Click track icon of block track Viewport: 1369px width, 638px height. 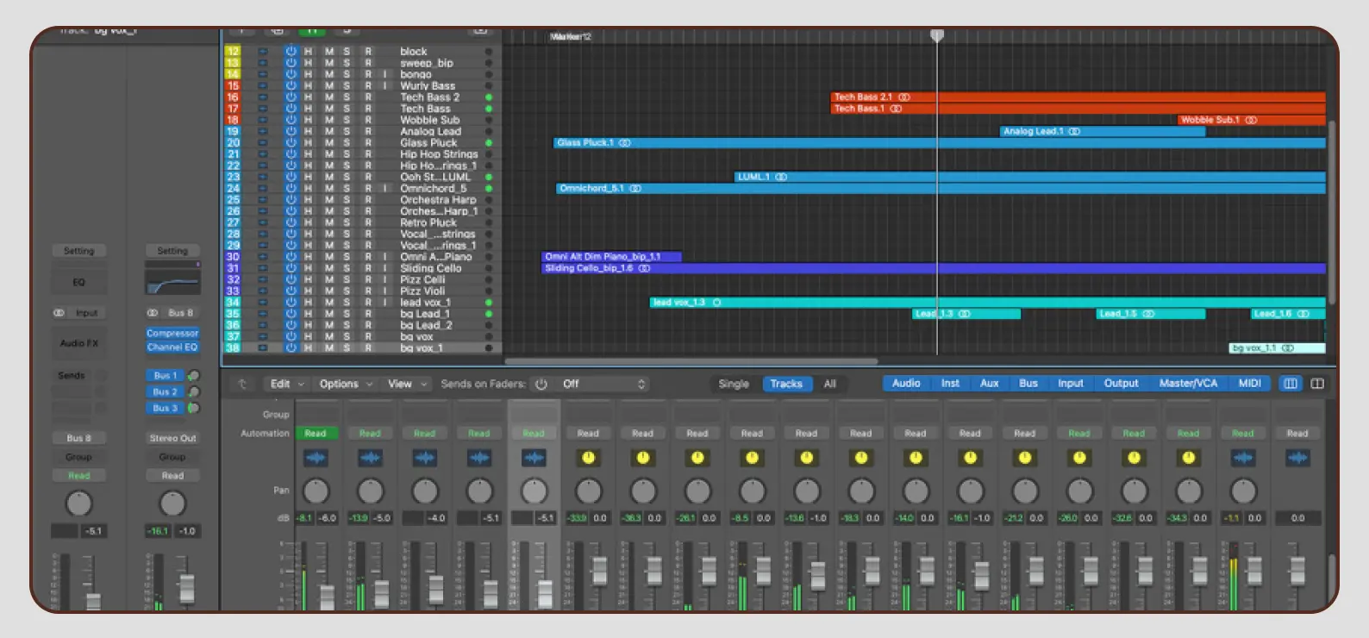pyautogui.click(x=263, y=52)
